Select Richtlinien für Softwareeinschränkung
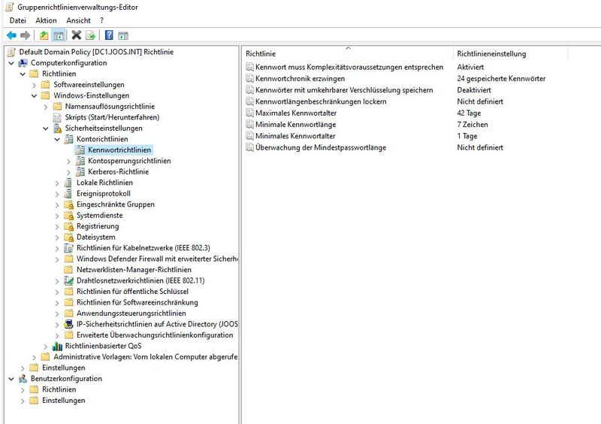Viewport: 601px width, 424px height. point(137,302)
